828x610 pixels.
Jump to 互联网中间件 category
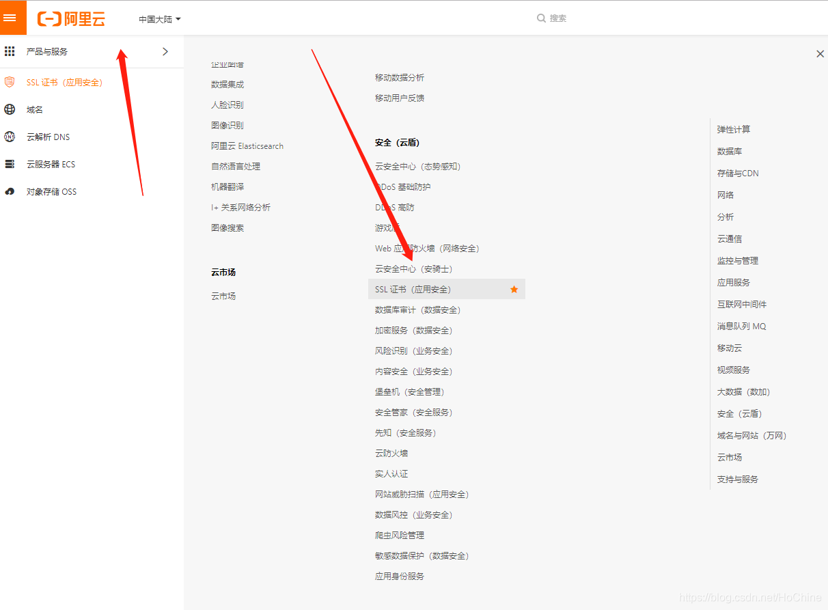point(742,305)
